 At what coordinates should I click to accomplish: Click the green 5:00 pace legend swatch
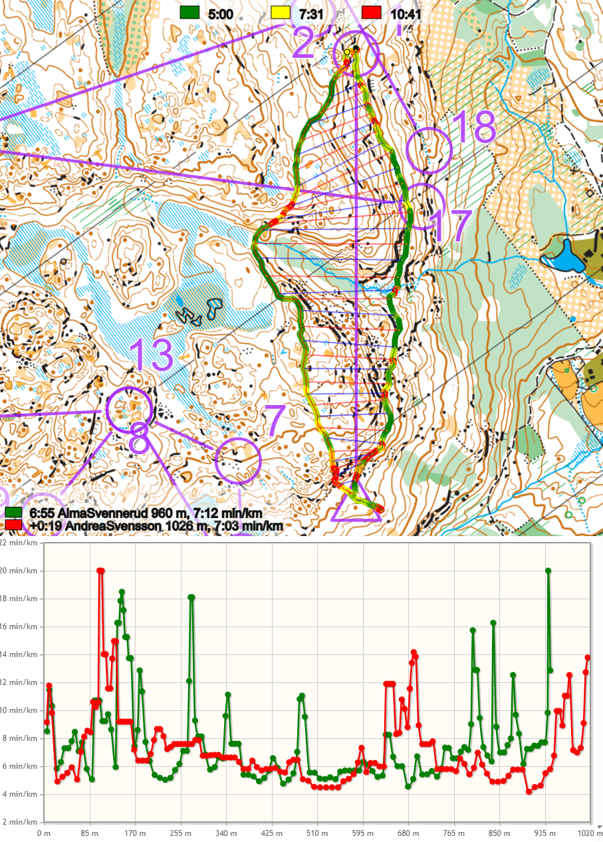click(191, 12)
